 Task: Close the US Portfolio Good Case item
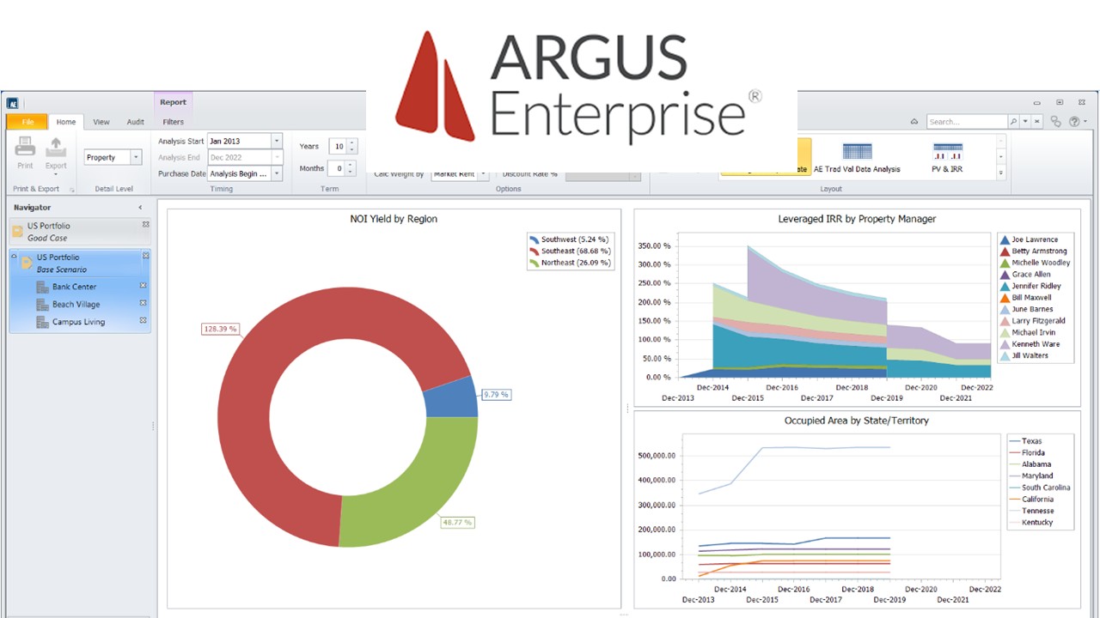point(145,225)
